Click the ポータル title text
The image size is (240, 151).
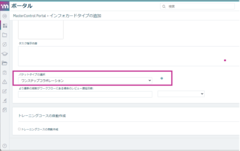22,6
